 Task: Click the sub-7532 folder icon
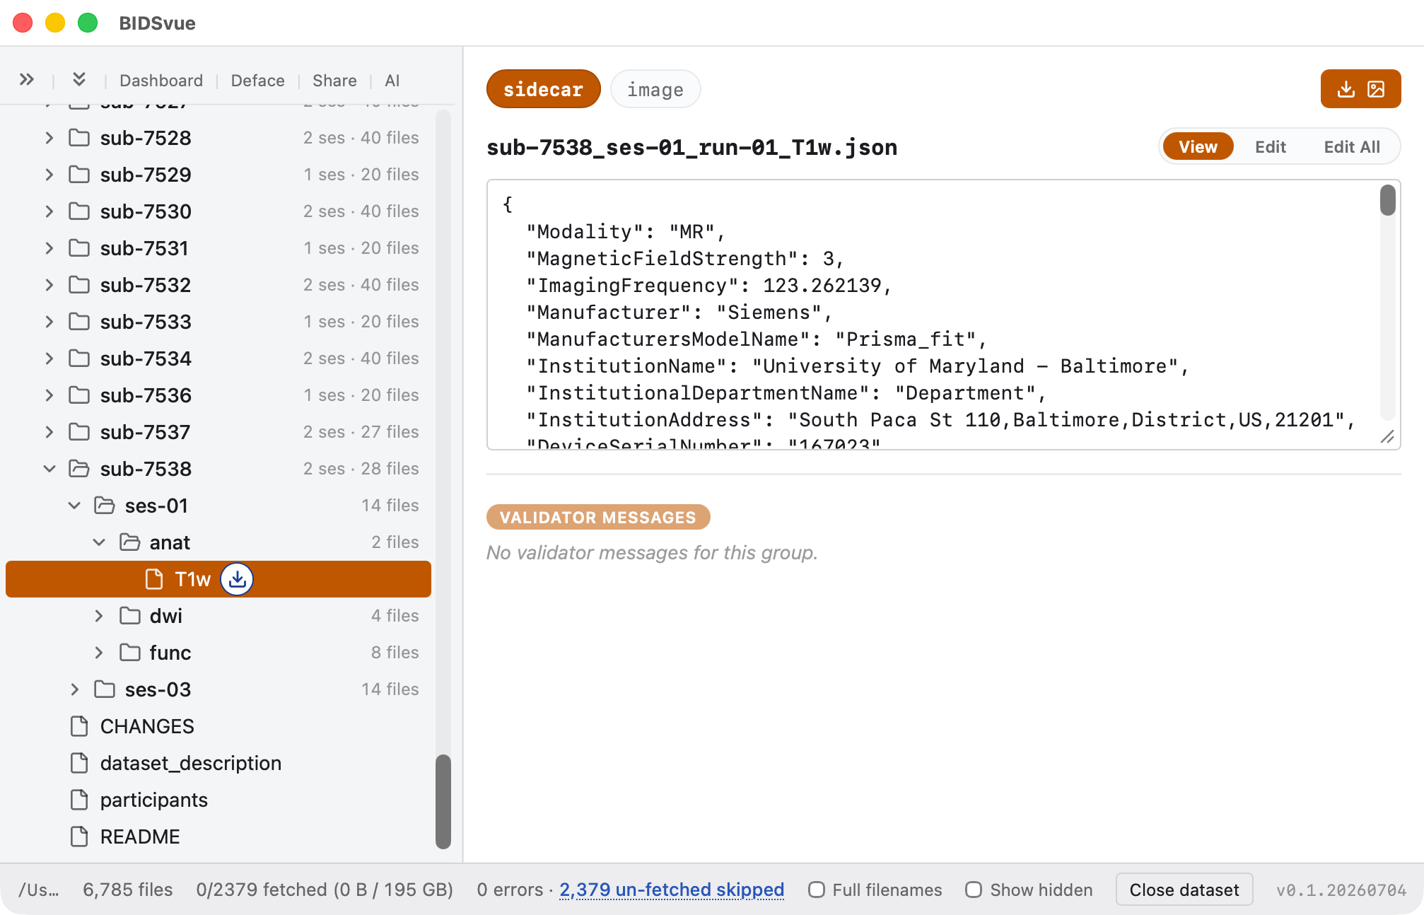tap(79, 285)
